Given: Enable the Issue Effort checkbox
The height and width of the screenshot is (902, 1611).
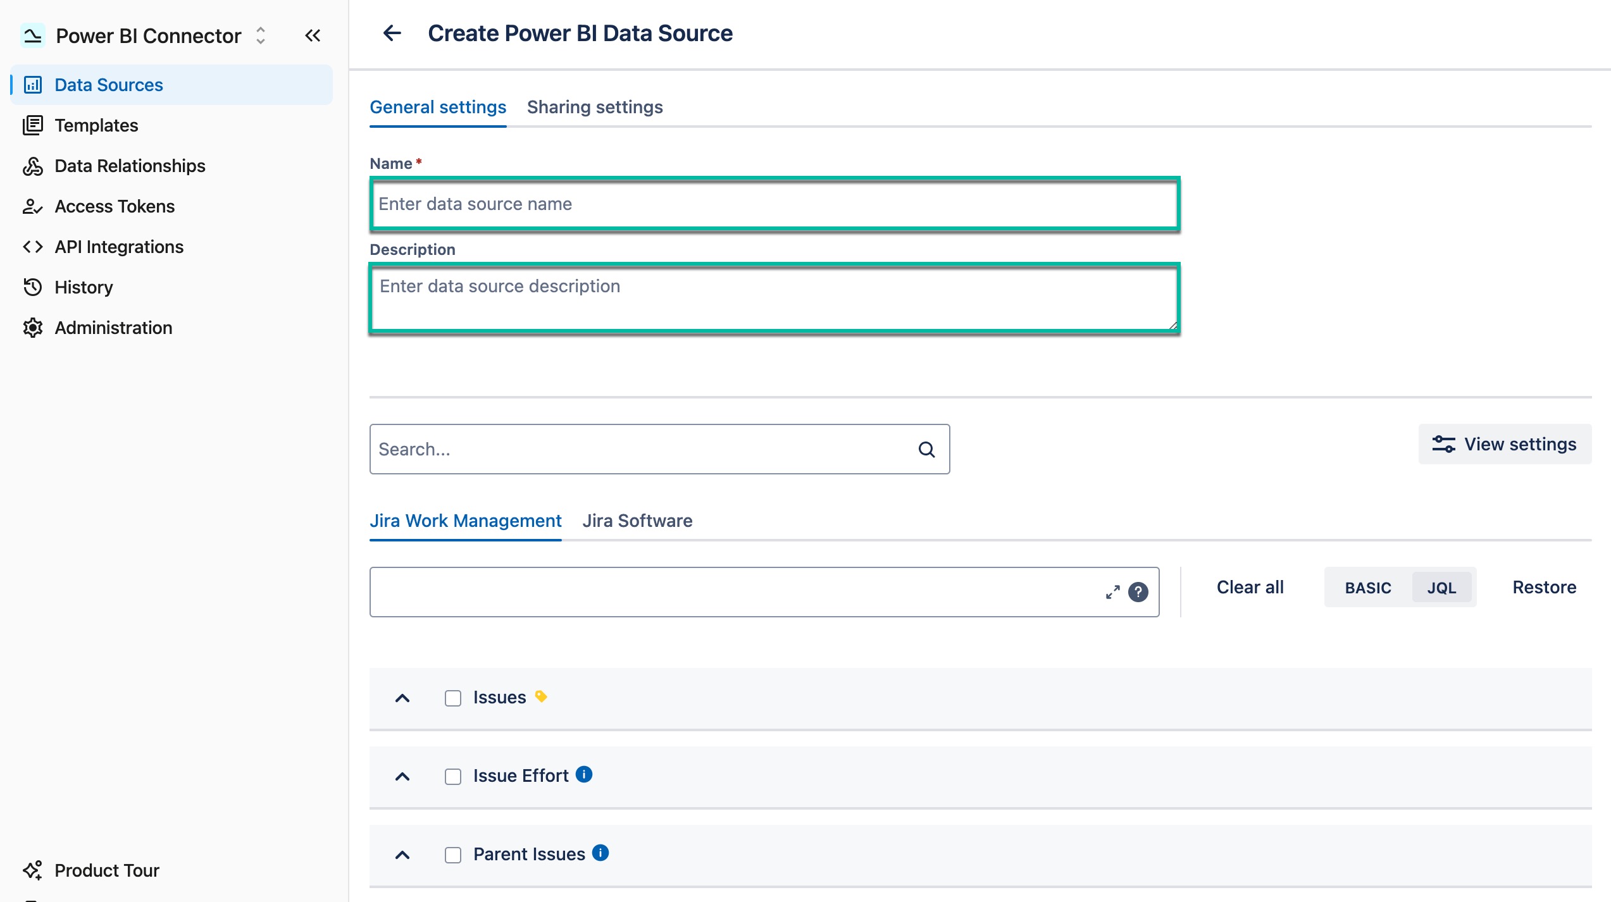Looking at the screenshot, I should 452,776.
